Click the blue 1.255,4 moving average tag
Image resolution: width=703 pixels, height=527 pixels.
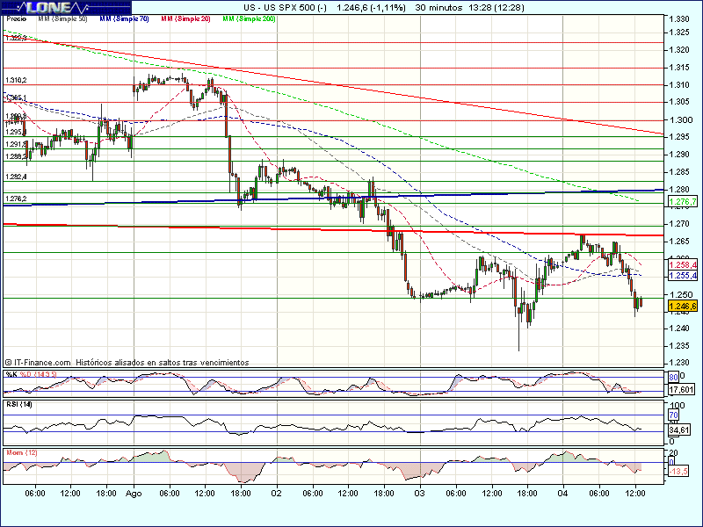pyautogui.click(x=683, y=276)
